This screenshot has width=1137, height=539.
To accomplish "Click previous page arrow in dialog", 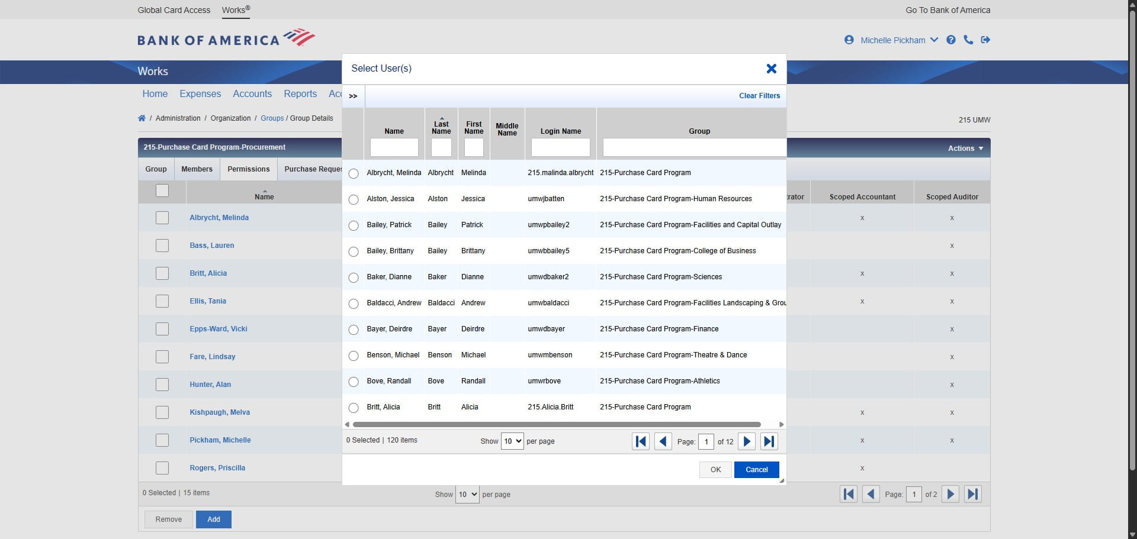I will coord(663,441).
